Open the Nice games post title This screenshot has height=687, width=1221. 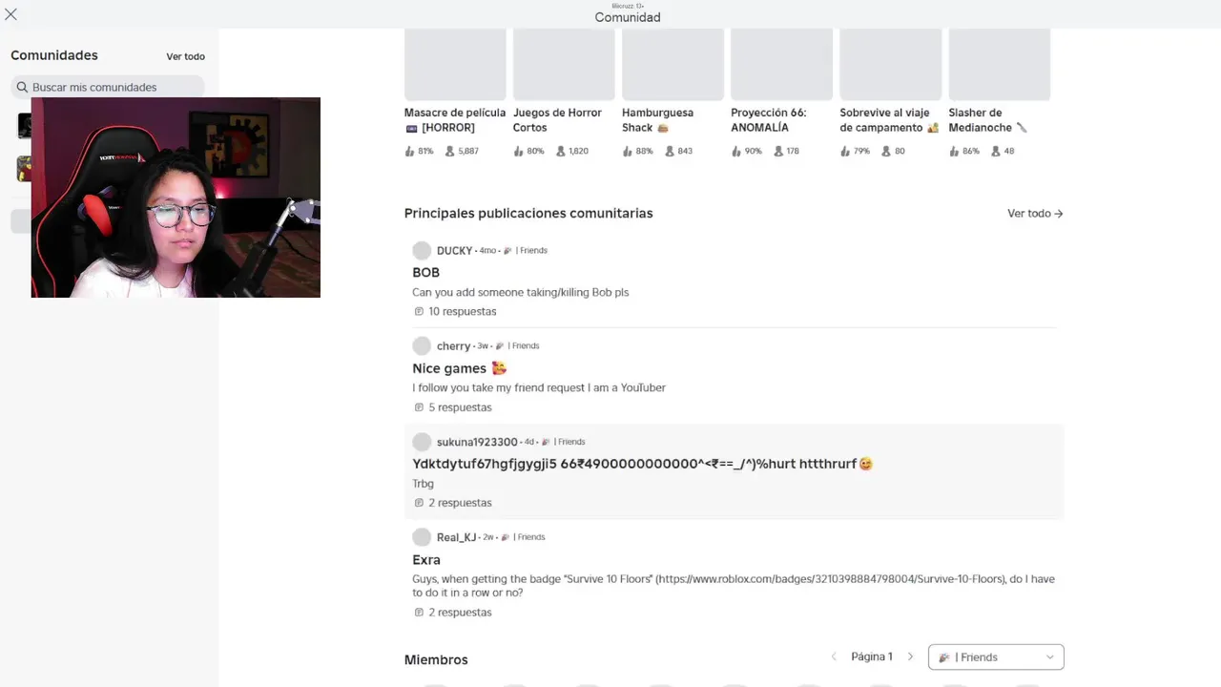click(460, 368)
